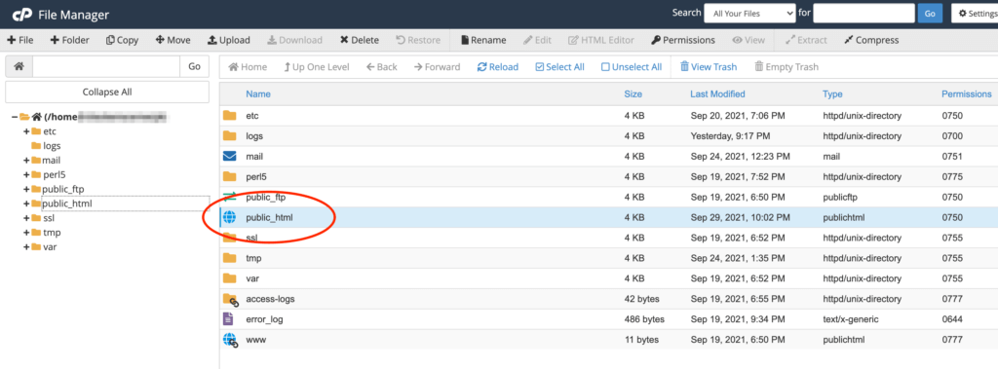Collapse the /home root tree node
Viewport: 998px width, 369px height.
[x=14, y=117]
